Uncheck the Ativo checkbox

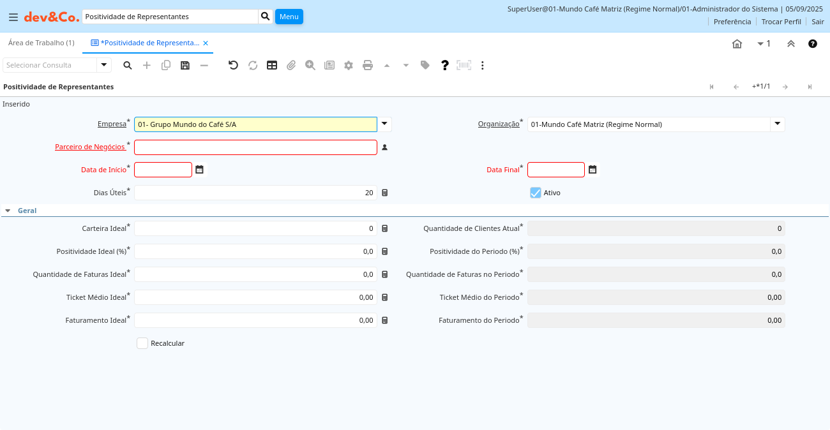[x=536, y=193]
